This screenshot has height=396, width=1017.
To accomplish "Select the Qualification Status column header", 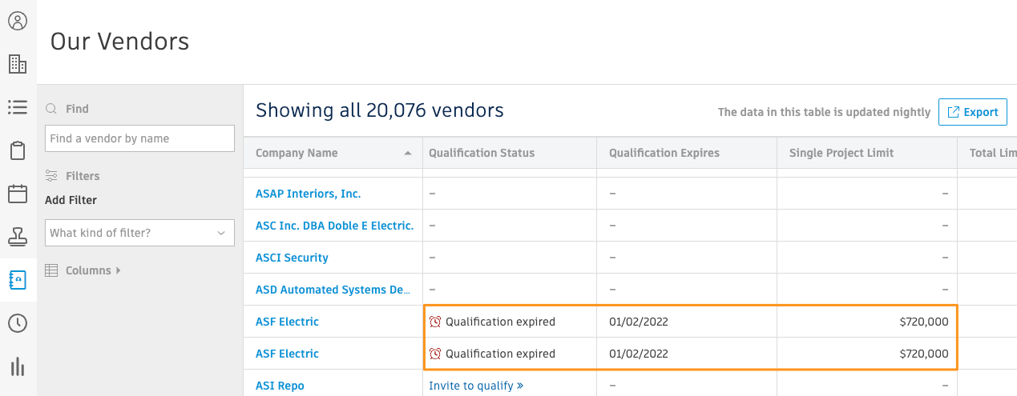I will [482, 153].
